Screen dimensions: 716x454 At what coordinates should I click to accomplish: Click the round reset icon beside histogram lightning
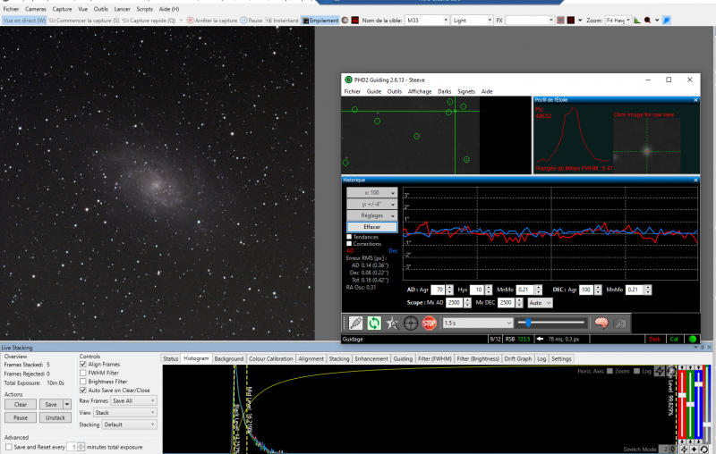pos(670,372)
